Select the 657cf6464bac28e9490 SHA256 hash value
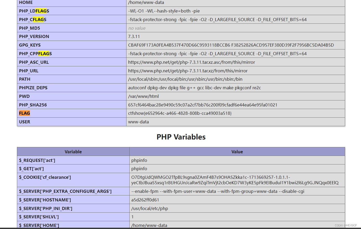 click(x=203, y=105)
